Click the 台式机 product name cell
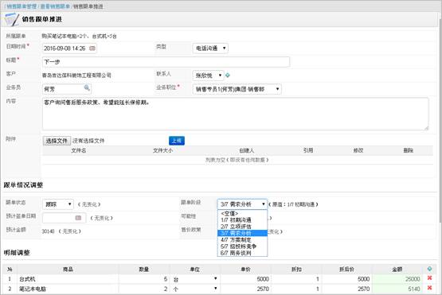Viewport: 442px width, 295px height. [x=68, y=279]
